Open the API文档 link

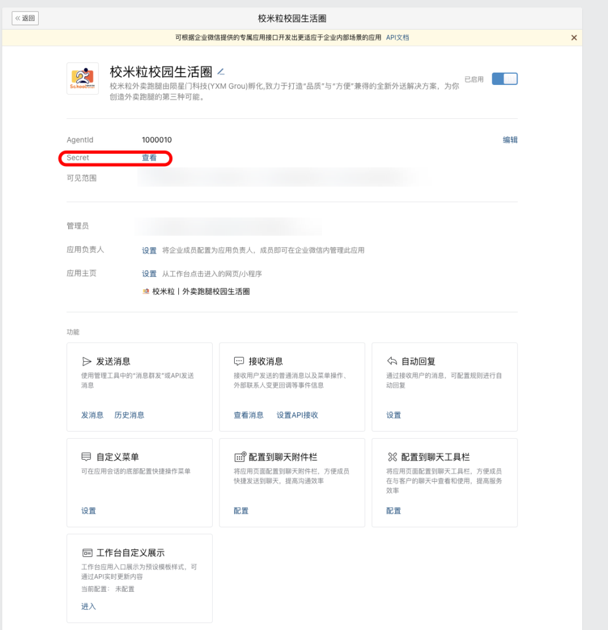397,38
